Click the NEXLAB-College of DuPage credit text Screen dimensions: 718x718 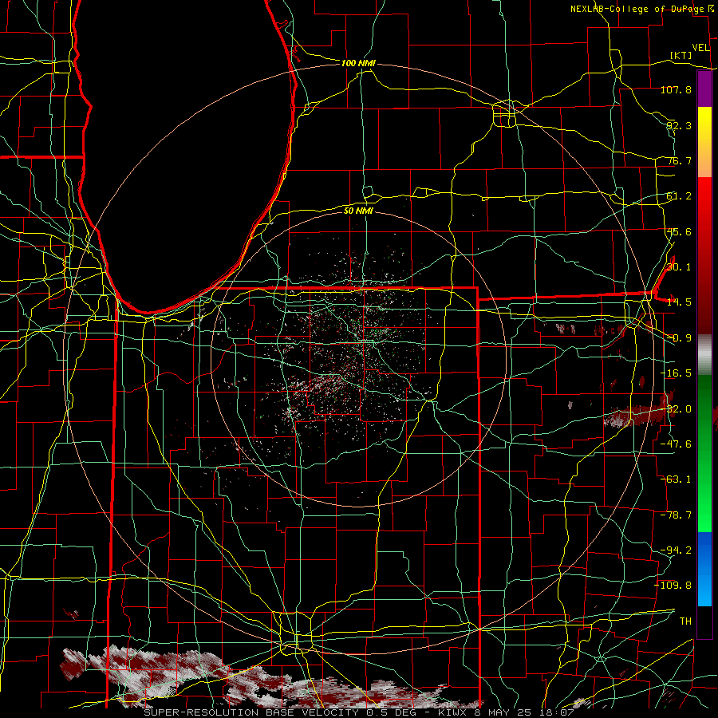coord(637,9)
